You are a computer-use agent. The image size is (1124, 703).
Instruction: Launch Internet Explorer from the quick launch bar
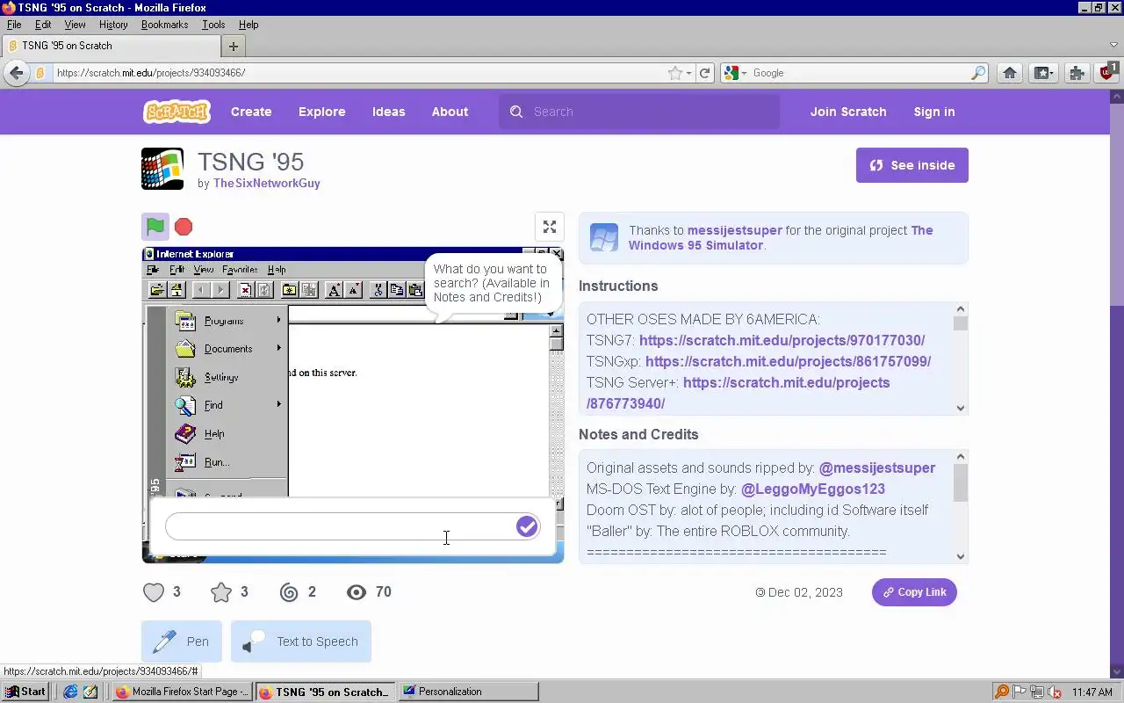click(x=70, y=692)
